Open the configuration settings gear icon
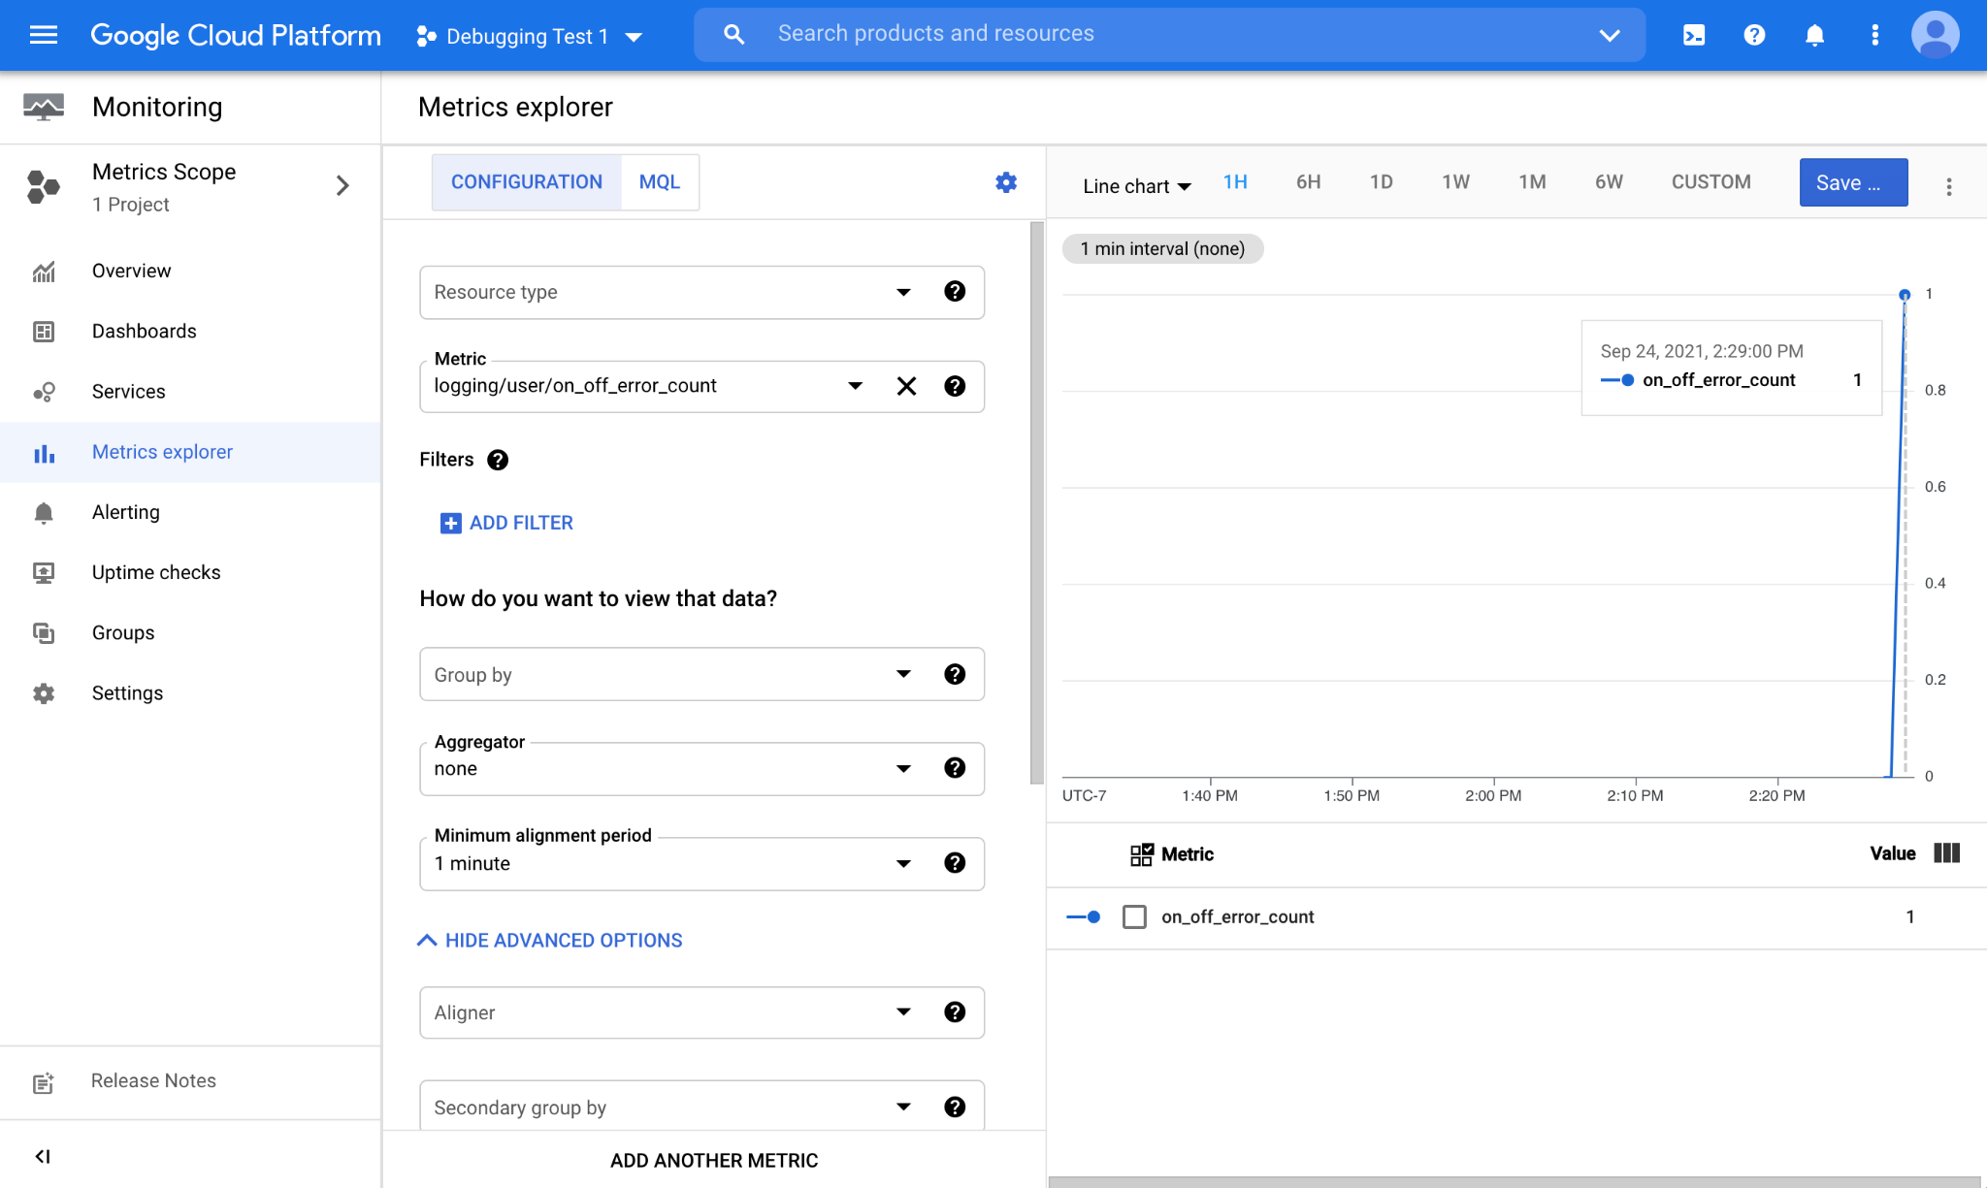 coord(1006,182)
